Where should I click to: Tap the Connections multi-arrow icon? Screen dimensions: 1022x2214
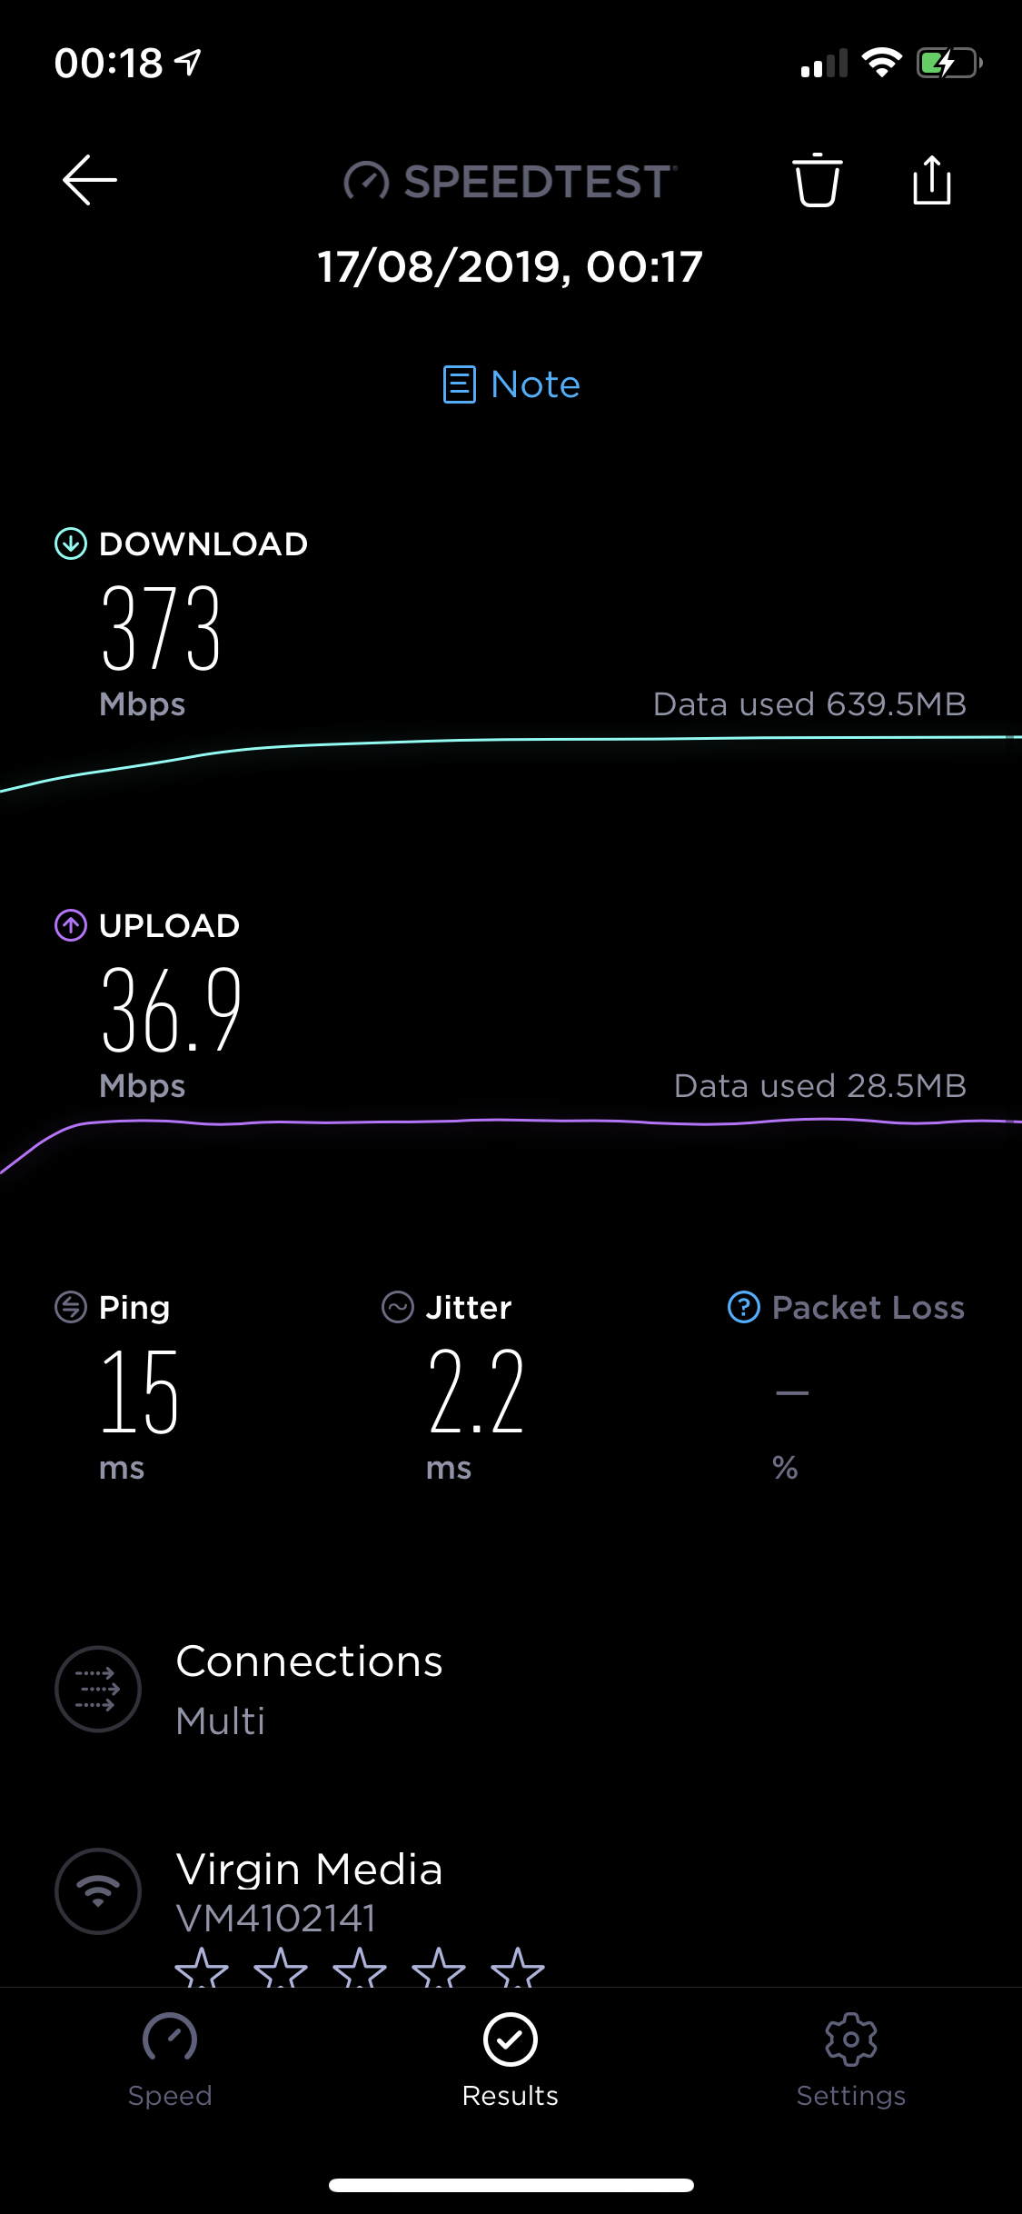98,1689
